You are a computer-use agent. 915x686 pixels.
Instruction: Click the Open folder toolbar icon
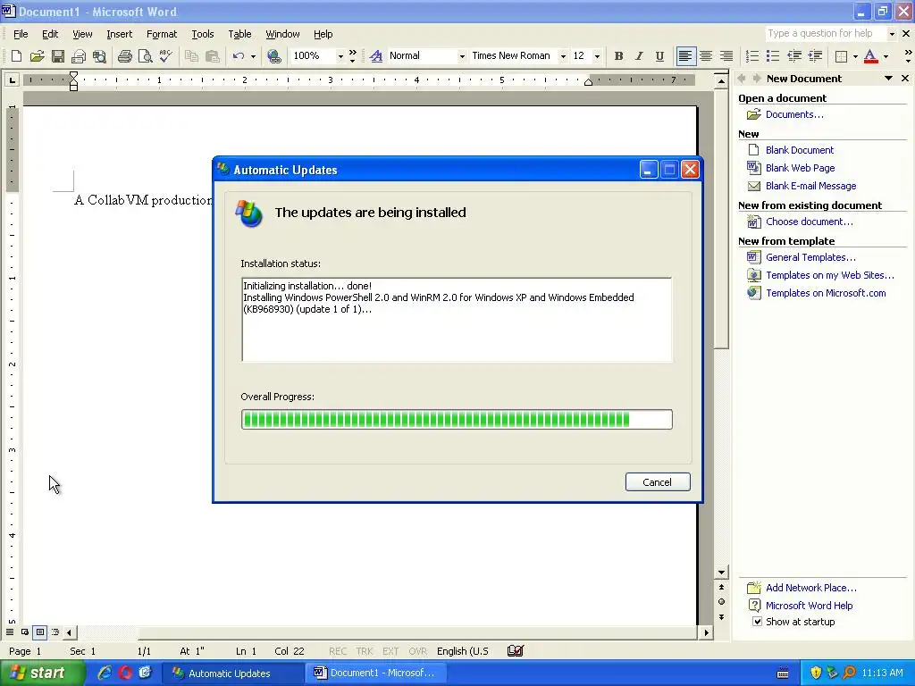pos(37,56)
